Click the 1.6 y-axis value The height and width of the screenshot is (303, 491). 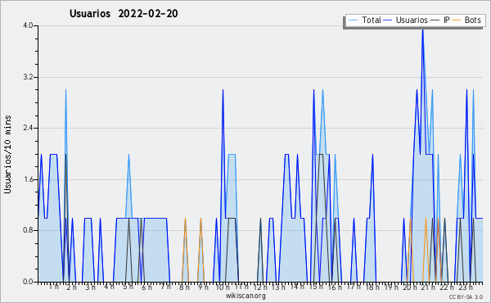tap(28, 179)
